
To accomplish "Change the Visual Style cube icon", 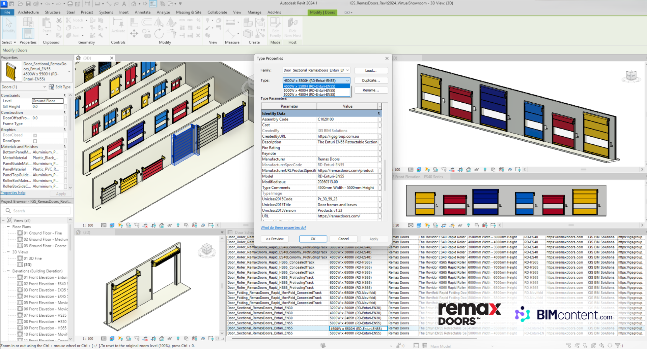I will click(x=112, y=225).
